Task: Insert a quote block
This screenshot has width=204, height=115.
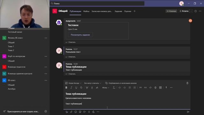Action: point(140,88)
